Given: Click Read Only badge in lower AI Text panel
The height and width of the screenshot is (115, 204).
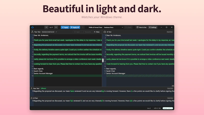Looking at the screenshot, I should point(170,98).
